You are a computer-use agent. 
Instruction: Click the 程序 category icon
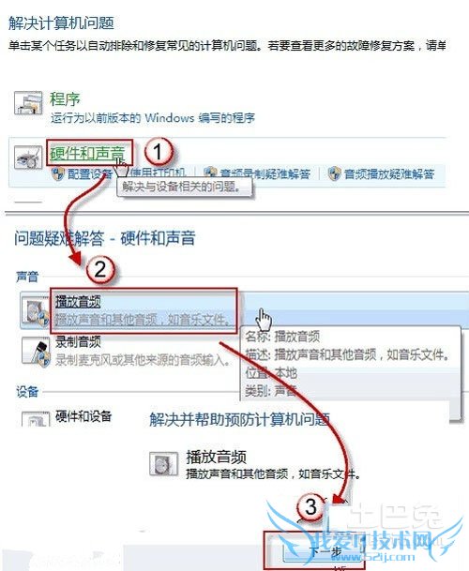pos(28,103)
